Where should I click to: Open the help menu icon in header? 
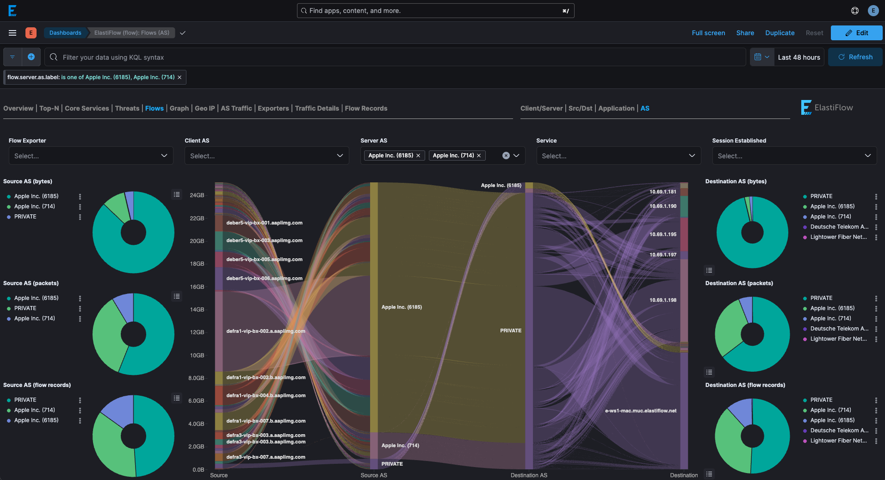[x=855, y=11]
